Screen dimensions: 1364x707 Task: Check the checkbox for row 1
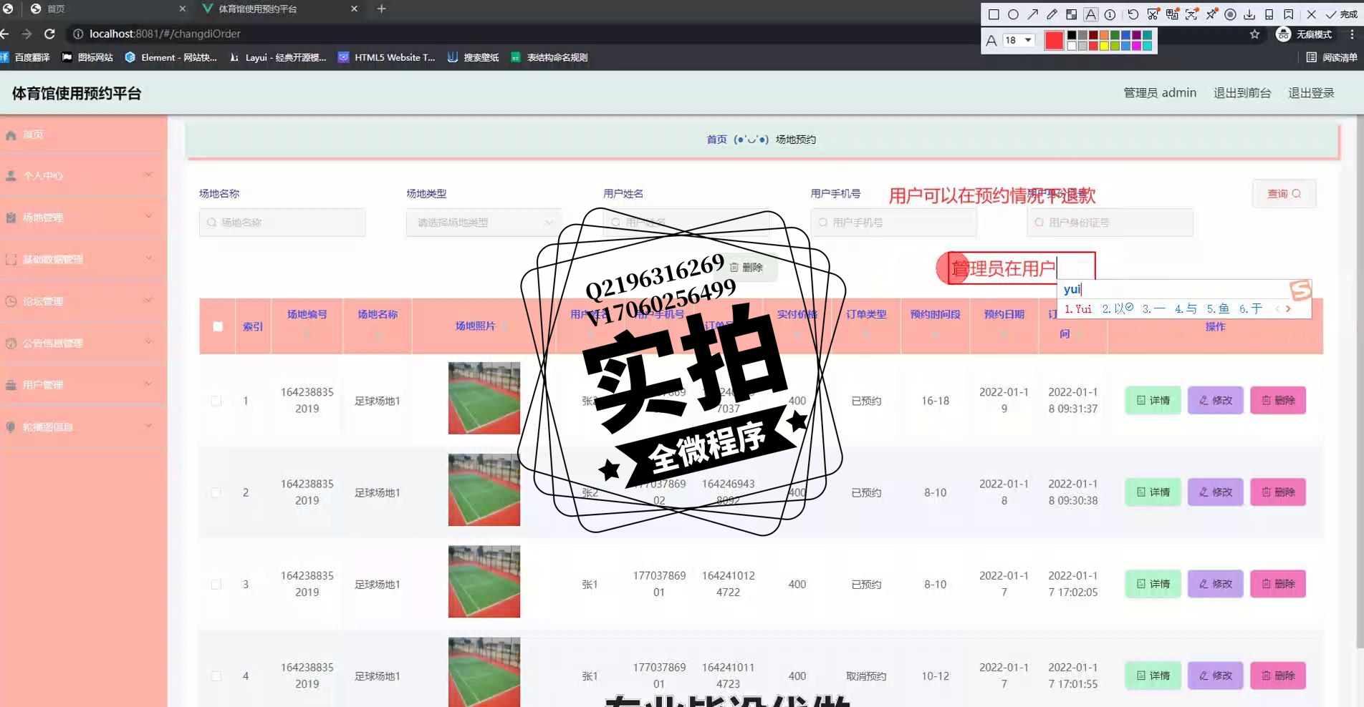pos(216,401)
